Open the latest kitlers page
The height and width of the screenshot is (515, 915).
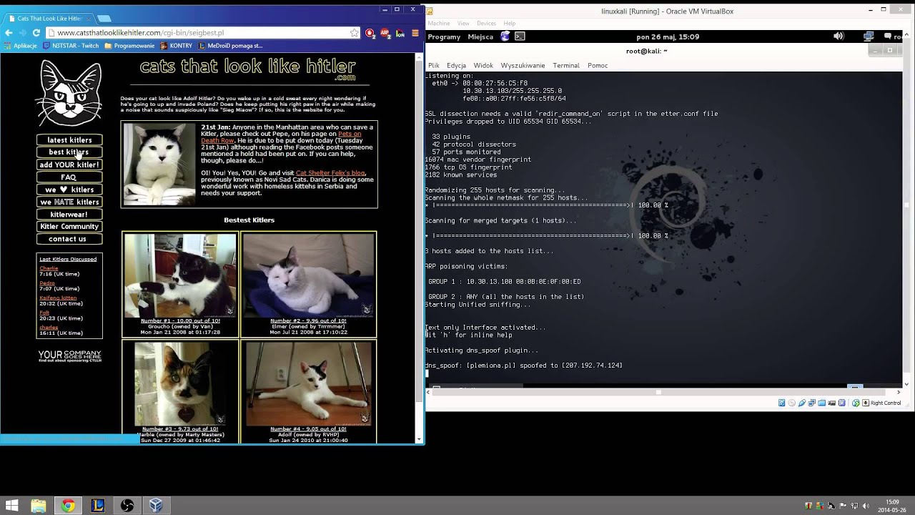coord(69,140)
